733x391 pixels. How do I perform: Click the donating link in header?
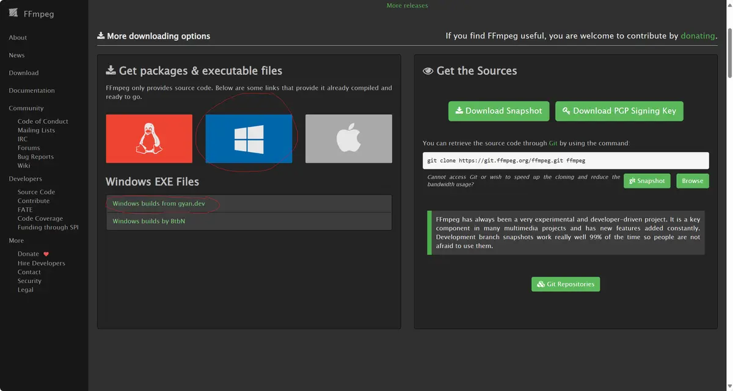coord(698,36)
